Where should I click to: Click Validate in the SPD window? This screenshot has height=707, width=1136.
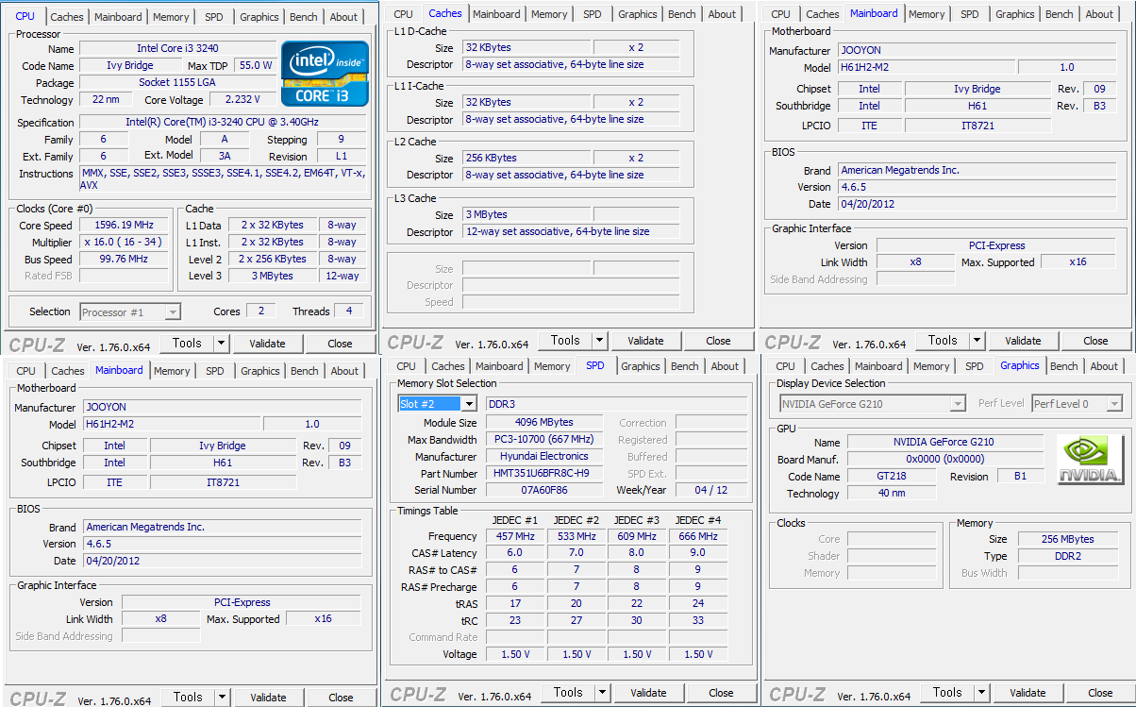[x=648, y=693]
